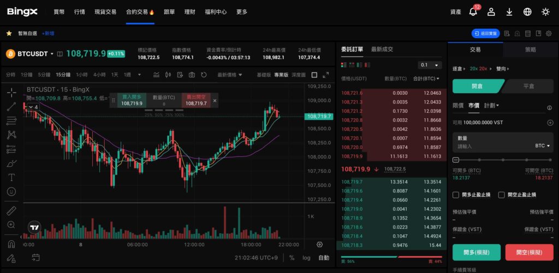The width and height of the screenshot is (559, 273).
Task: Expand more timeframes dropdown arrow
Action: point(139,75)
